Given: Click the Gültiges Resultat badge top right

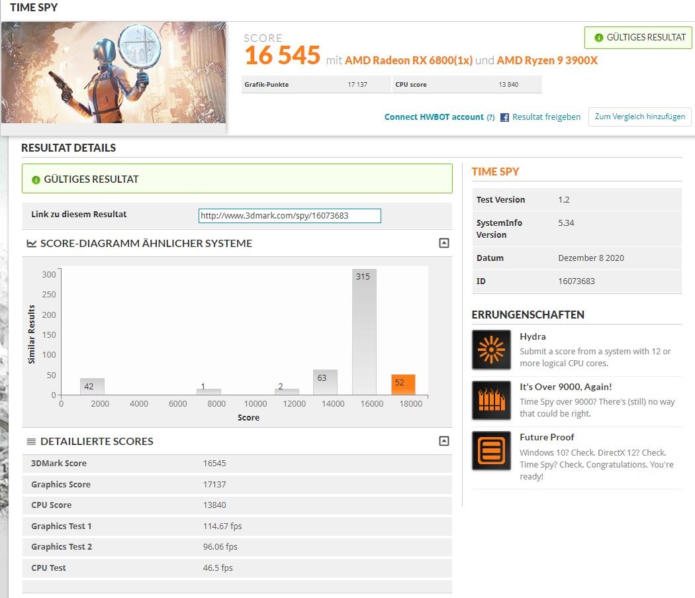Looking at the screenshot, I should click(x=638, y=38).
